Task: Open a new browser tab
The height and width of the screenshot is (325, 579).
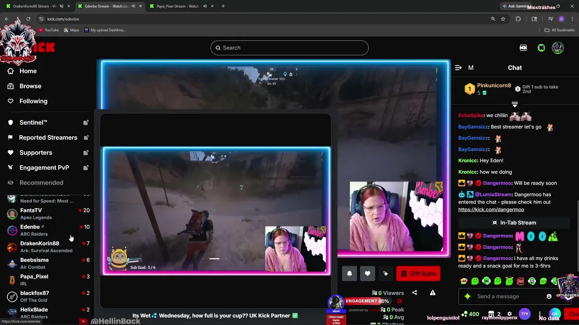Action: (x=223, y=6)
